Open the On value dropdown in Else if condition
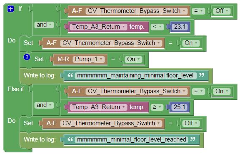This screenshot has height=154, width=245. click(x=222, y=91)
